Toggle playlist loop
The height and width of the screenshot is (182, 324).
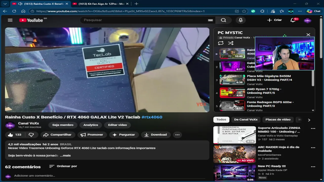point(221,43)
